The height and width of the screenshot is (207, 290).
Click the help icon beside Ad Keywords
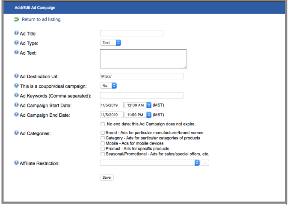pyautogui.click(x=16, y=95)
